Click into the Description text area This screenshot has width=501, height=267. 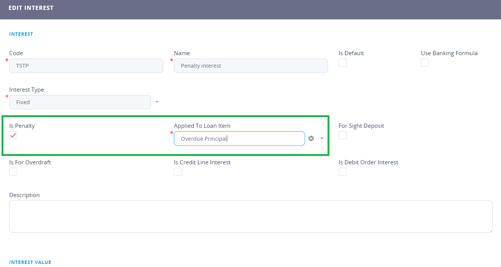(250, 216)
